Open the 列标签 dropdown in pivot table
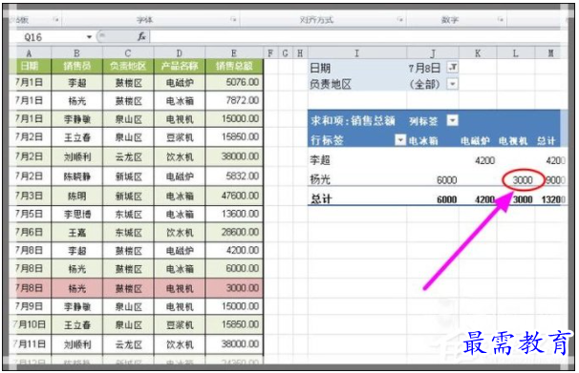Screen dimensions: 579x373 click(x=453, y=120)
